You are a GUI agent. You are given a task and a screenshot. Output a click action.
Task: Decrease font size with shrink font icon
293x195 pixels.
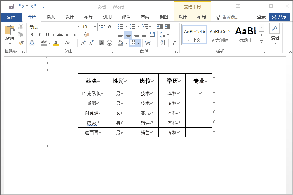click(91, 43)
